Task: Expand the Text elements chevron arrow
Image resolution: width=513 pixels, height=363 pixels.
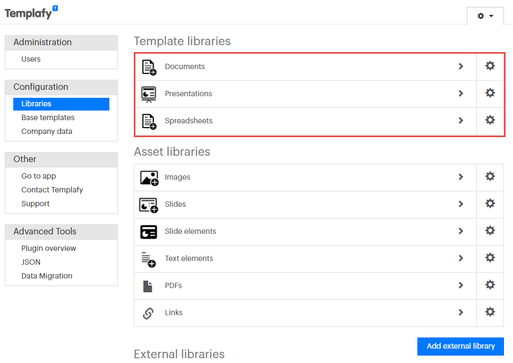Action: tap(461, 258)
